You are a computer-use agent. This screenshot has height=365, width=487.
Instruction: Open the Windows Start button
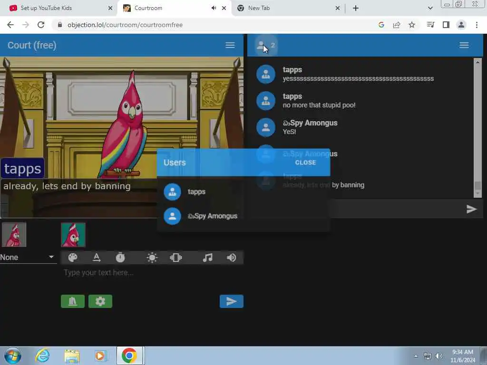[x=13, y=355]
